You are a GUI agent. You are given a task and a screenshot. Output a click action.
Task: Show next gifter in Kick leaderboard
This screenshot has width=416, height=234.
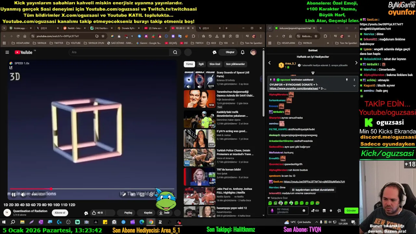(356, 63)
